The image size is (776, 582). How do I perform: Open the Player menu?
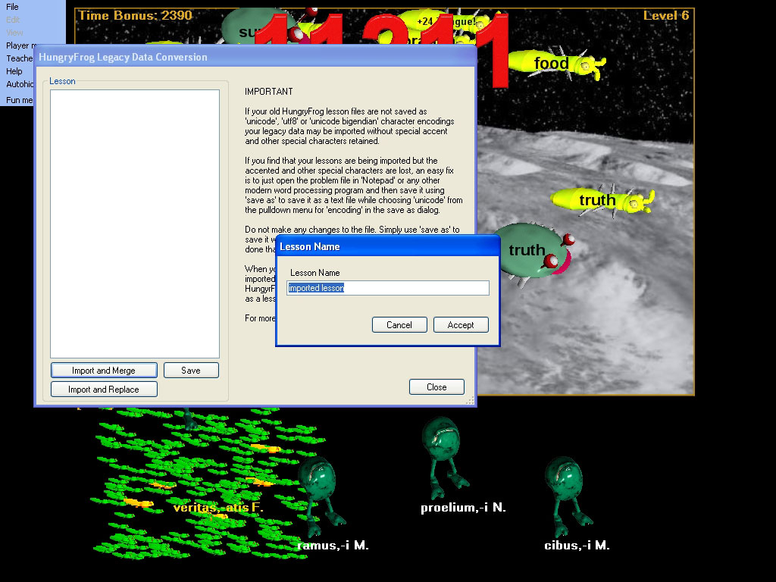[x=17, y=45]
